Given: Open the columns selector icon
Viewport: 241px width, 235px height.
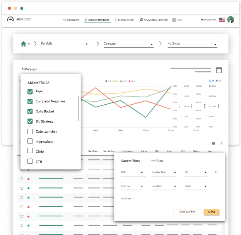Looking at the screenshot, I should 213,143.
